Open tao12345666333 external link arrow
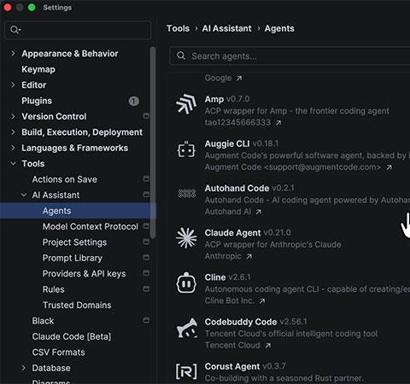410x384 pixels. tap(278, 123)
